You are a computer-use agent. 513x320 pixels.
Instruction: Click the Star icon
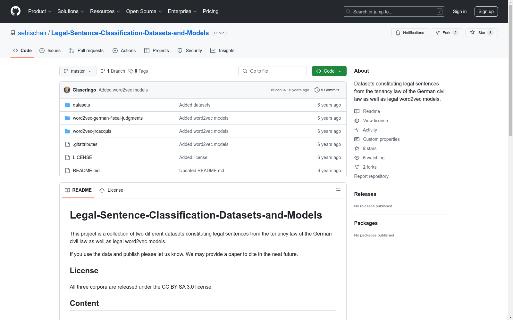tap(472, 32)
